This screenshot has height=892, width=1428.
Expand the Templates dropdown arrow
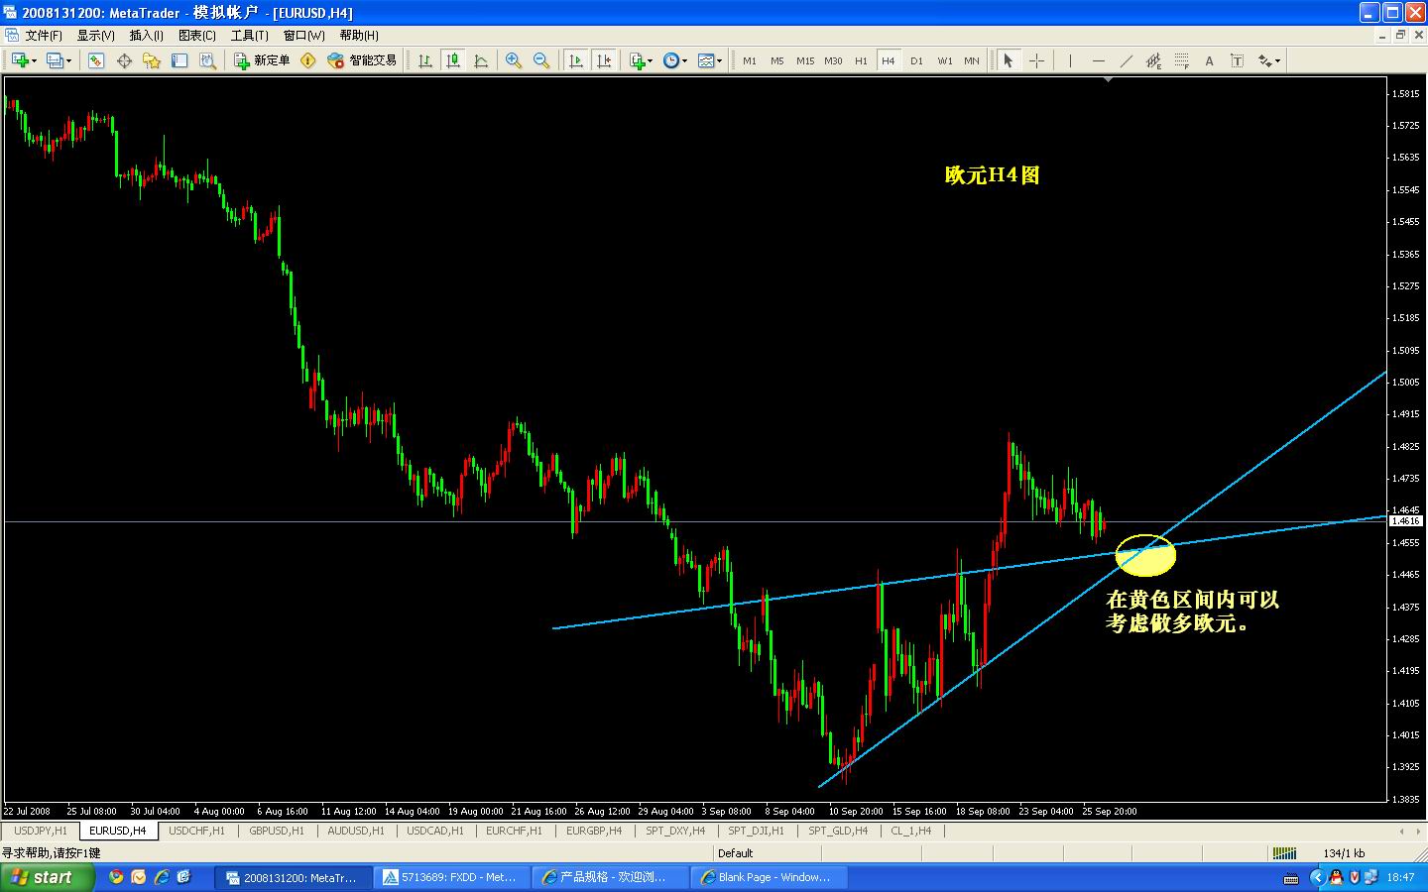[720, 60]
